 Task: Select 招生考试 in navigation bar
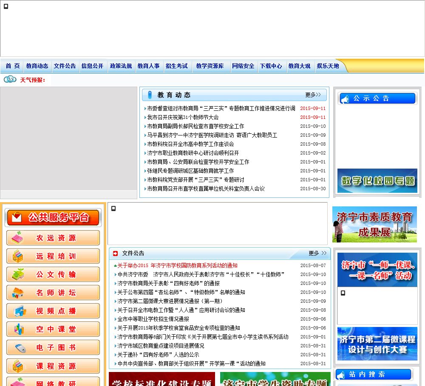coord(177,66)
